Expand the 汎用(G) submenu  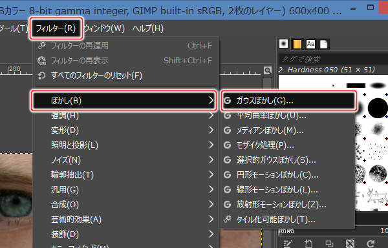pos(126,190)
